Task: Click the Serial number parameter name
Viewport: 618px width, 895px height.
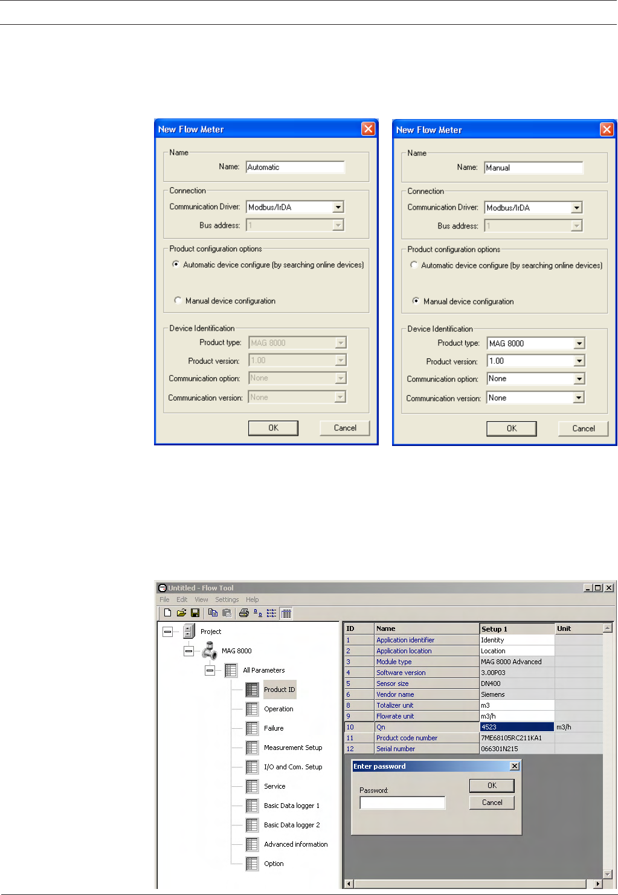Action: click(396, 749)
